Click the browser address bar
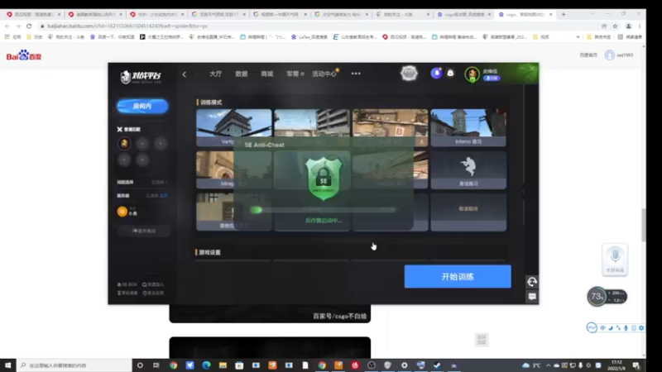 317,26
